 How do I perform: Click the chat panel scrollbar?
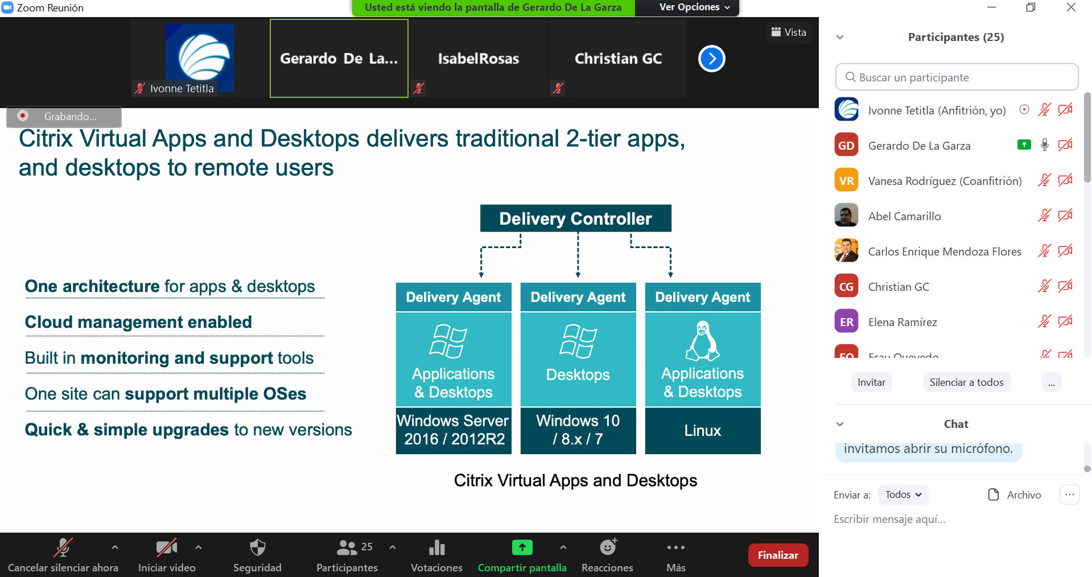tap(1087, 469)
